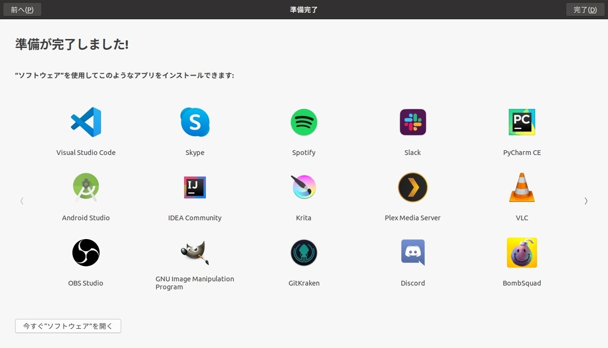
Task: Select the Slack icon
Action: click(412, 122)
